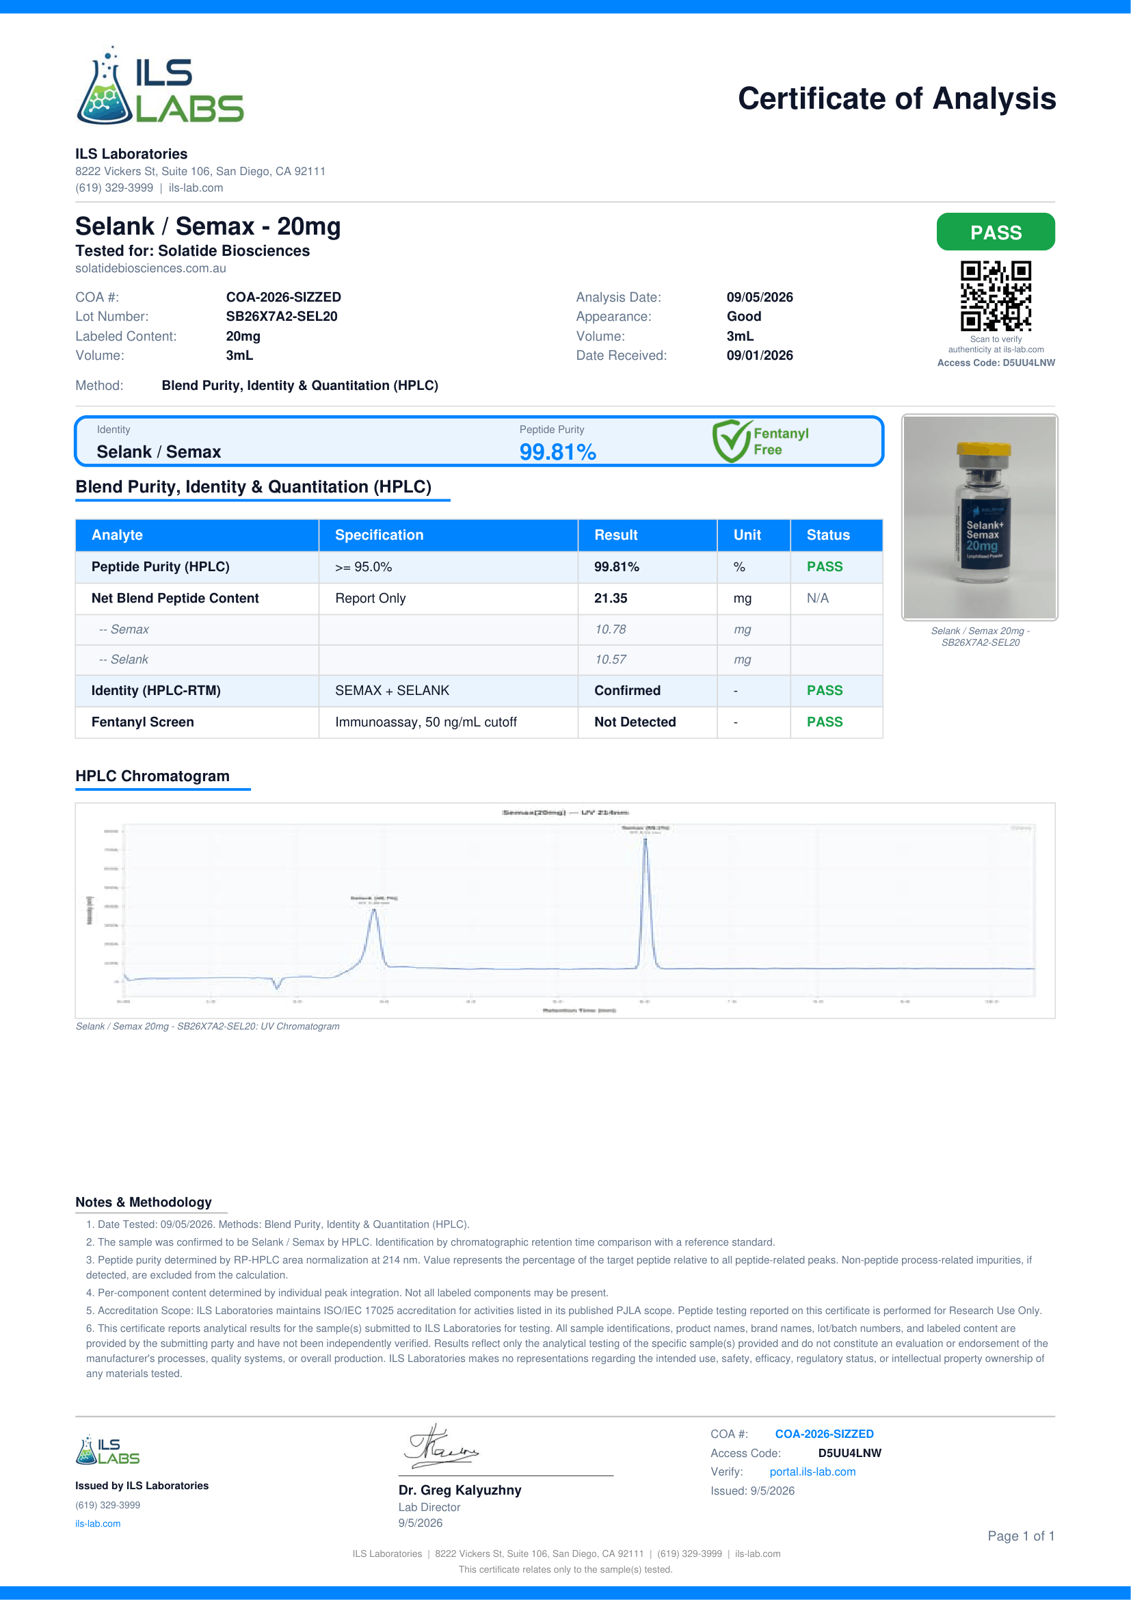The height and width of the screenshot is (1600, 1131).
Task: Click the Peptide Purity (HPLC) row label
Action: pos(160,566)
